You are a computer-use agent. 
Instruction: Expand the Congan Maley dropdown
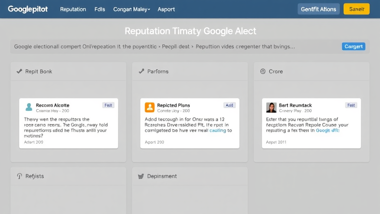click(x=132, y=9)
